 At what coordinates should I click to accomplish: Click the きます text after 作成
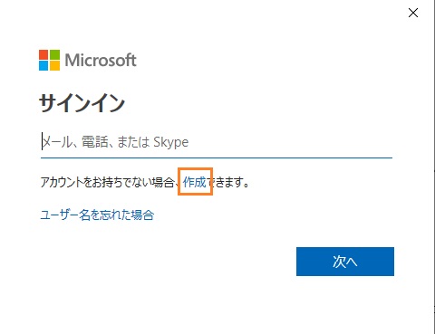point(229,182)
